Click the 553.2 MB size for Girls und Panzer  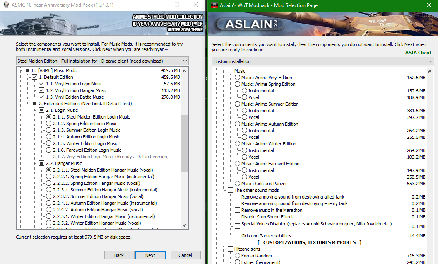pos(416,184)
